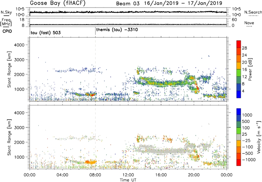Screen dimensions: 262x182
Task: Click the yellow 16–20 dB Power colorbar segment
Action: (239, 66)
